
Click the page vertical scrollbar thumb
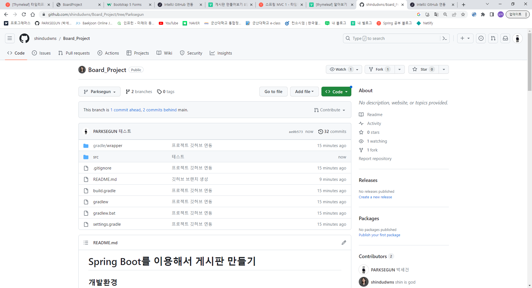click(x=530, y=62)
